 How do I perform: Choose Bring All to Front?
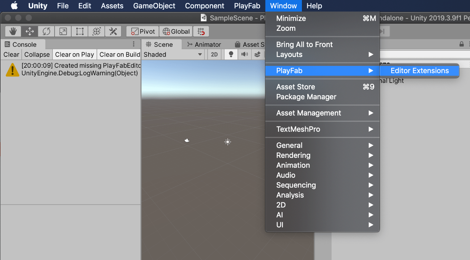[322, 45]
